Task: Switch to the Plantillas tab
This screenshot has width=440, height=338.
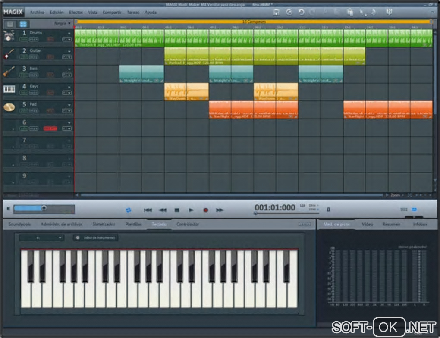Action: pos(134,224)
